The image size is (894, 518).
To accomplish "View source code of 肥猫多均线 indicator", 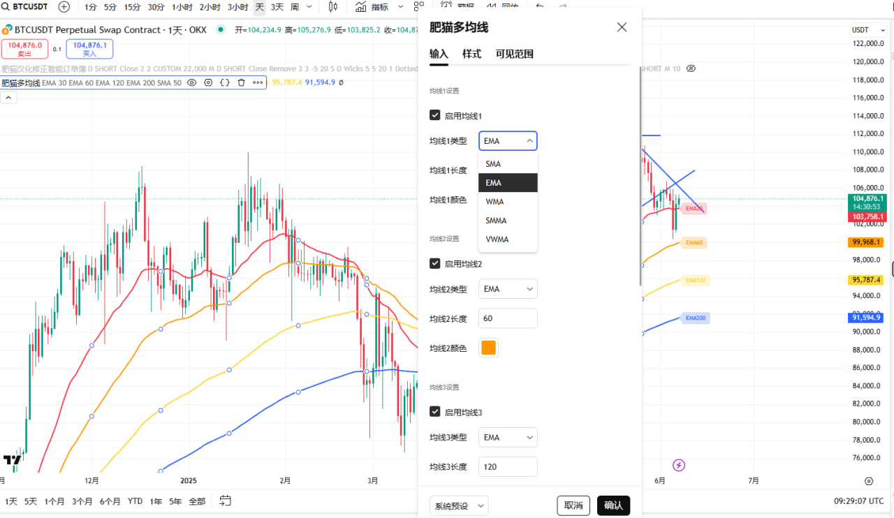I will 224,82.
